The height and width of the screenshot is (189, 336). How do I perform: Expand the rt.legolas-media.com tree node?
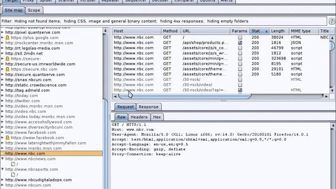coord(2,48)
